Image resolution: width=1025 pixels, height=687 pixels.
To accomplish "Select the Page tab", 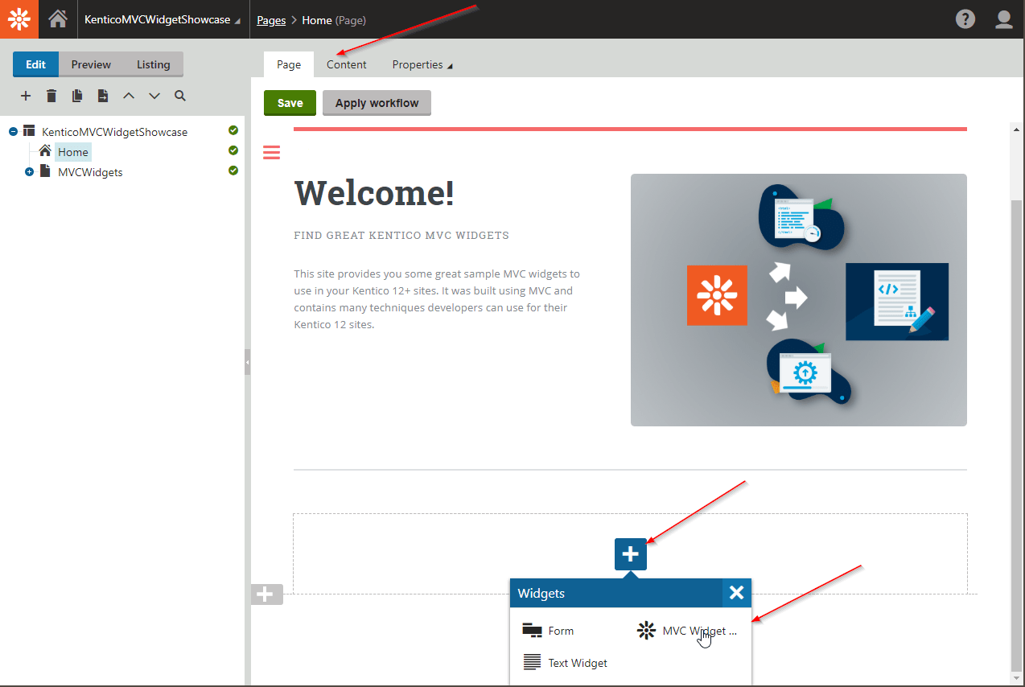I will [289, 64].
